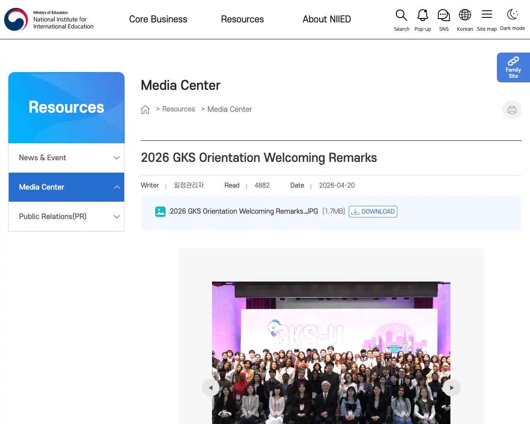Show the previous photo with left arrow
The height and width of the screenshot is (424, 530).
[x=210, y=388]
